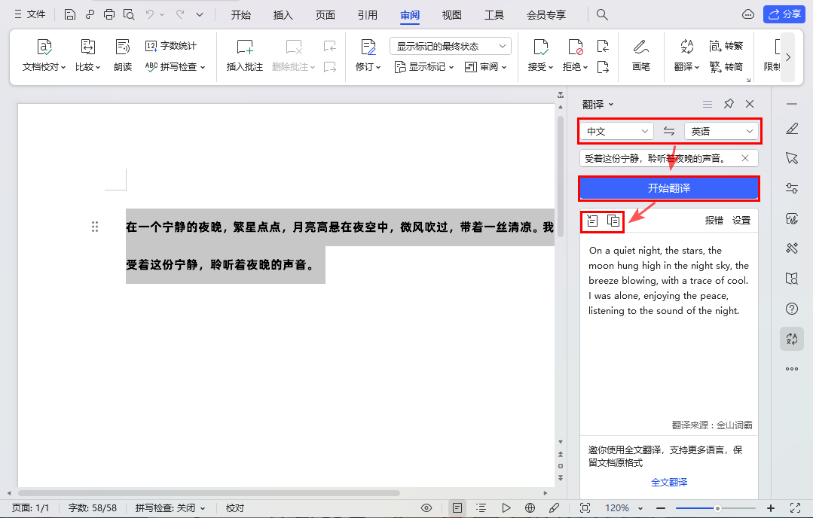Image resolution: width=813 pixels, height=518 pixels.
Task: Click the 分享 share button
Action: pos(784,14)
